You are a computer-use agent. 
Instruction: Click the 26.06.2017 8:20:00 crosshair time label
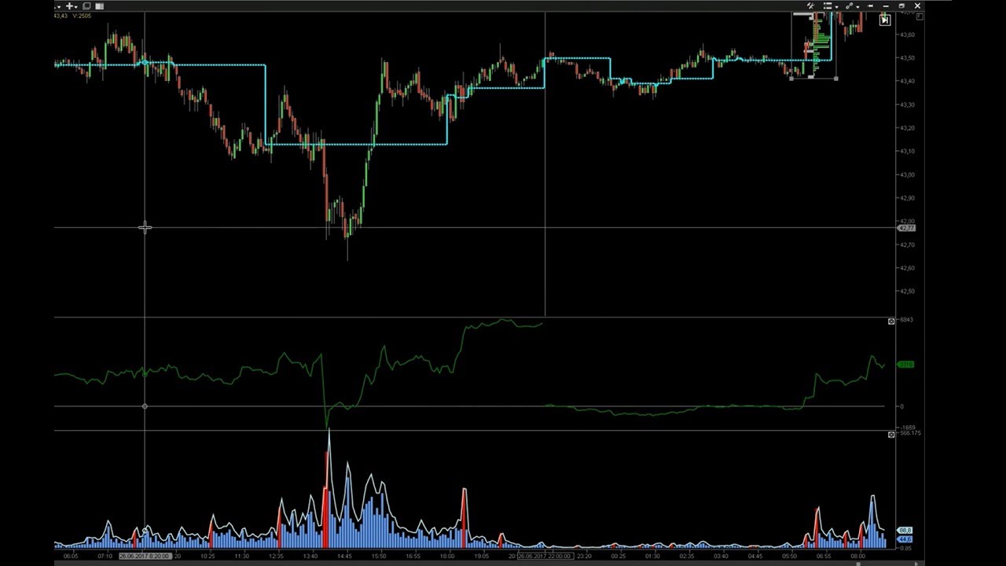144,556
